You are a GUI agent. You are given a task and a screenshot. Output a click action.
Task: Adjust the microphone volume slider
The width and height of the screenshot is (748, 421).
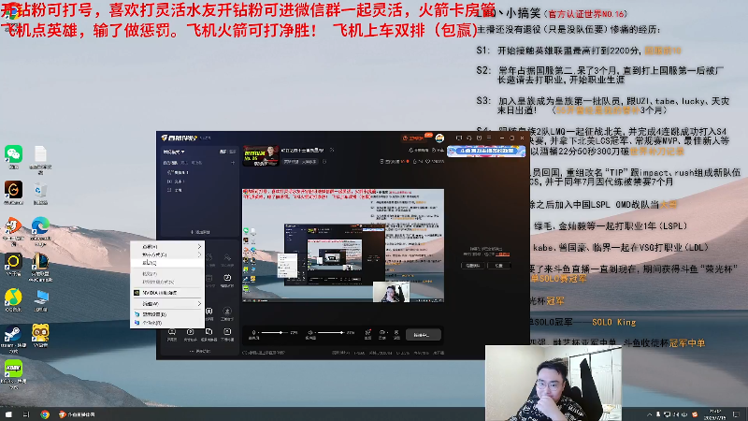[274, 332]
